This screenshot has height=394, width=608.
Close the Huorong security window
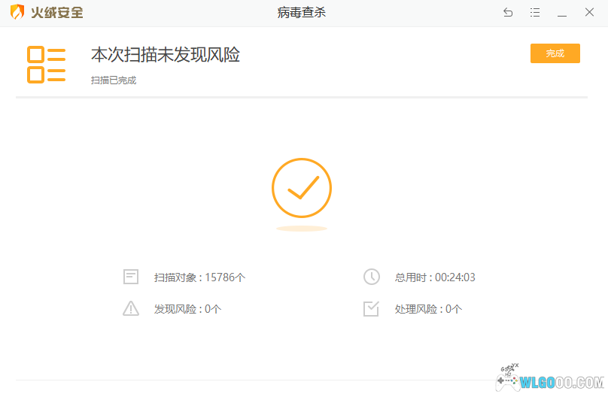(589, 13)
